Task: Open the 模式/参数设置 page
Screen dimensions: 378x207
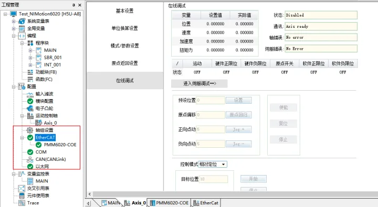Action: click(124, 46)
